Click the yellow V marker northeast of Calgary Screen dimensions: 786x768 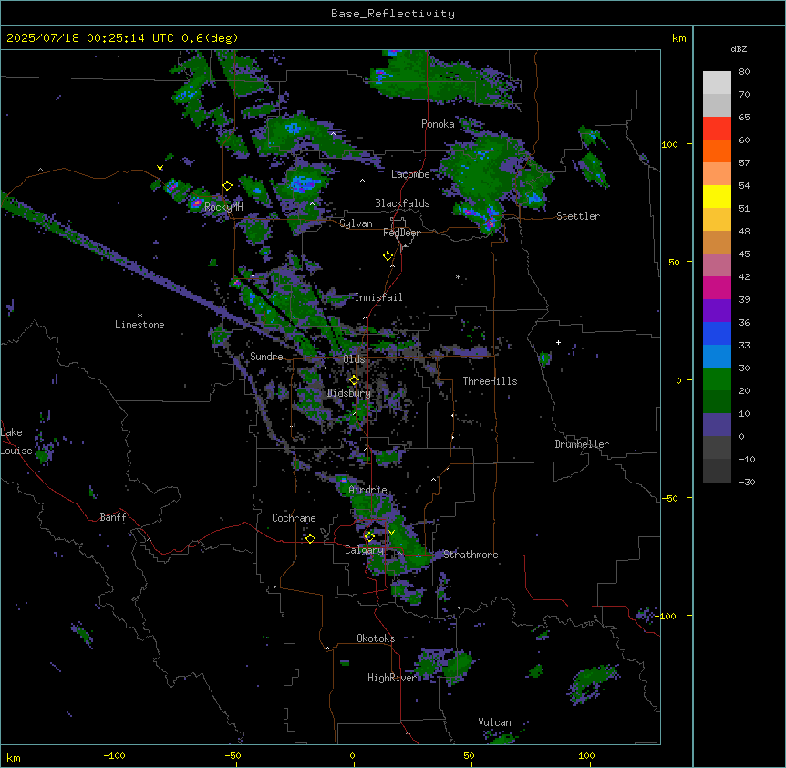coord(391,533)
